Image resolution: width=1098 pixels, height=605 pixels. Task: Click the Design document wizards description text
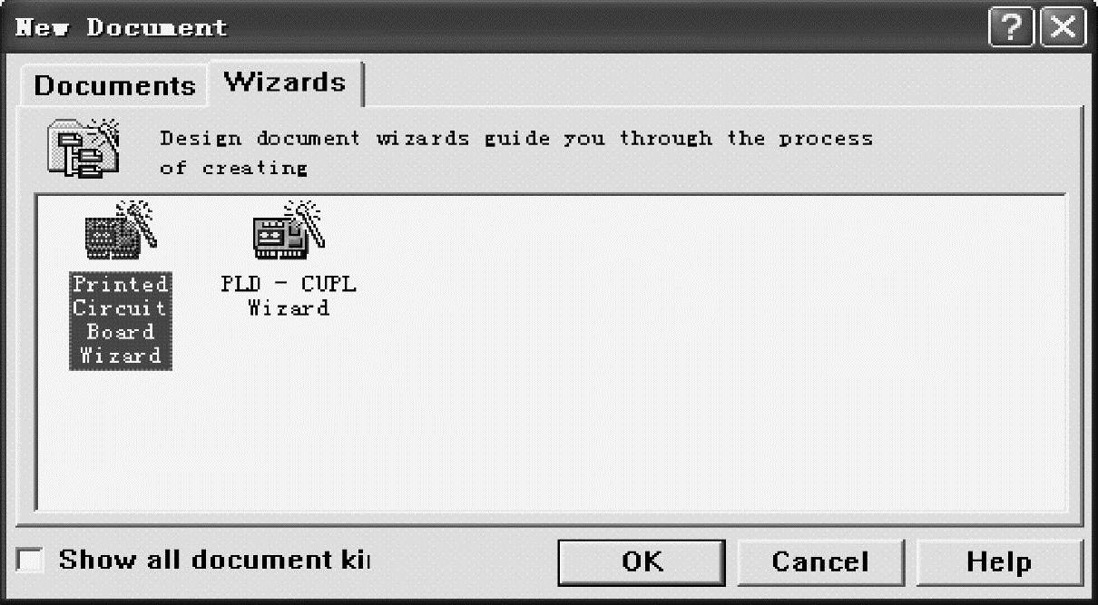click(x=516, y=152)
